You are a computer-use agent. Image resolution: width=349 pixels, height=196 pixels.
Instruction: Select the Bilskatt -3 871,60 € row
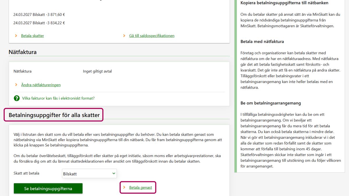pyautogui.click(x=39, y=15)
